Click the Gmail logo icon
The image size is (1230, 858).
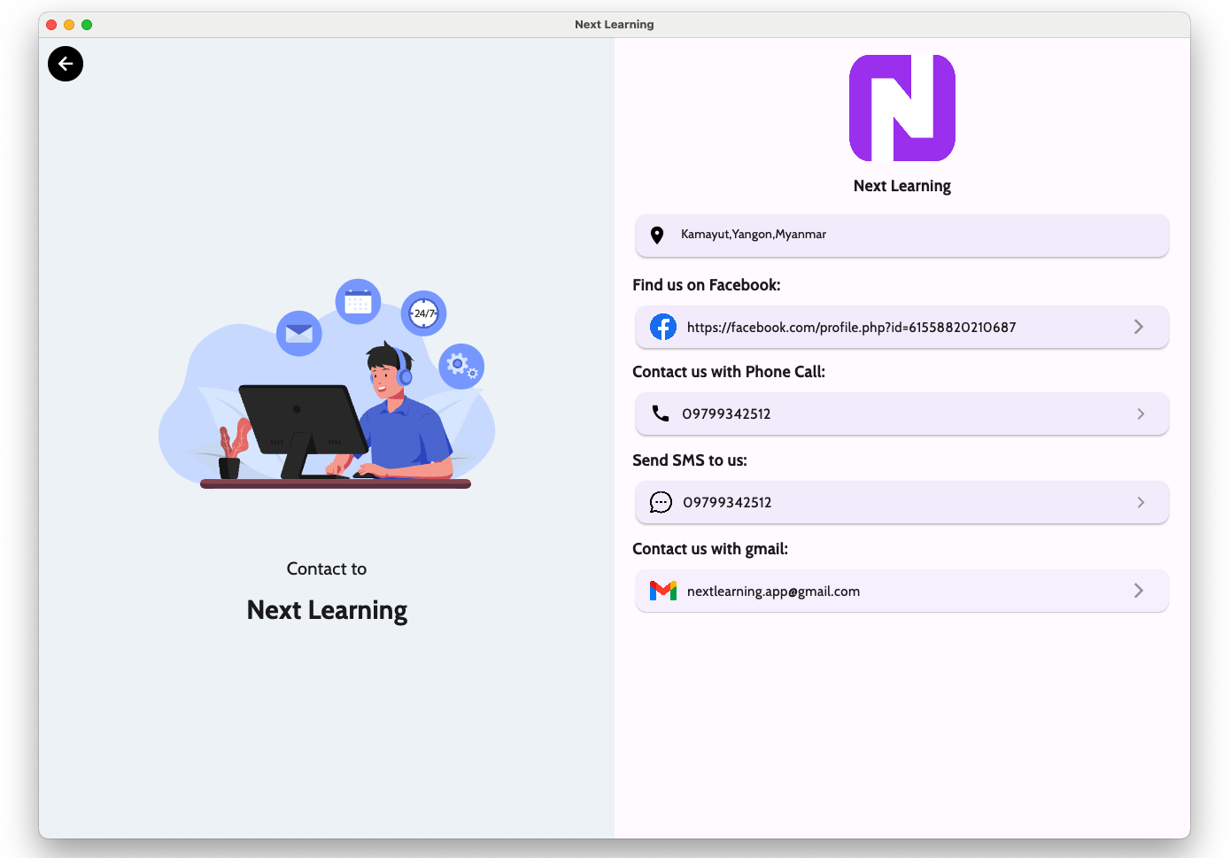tap(662, 591)
